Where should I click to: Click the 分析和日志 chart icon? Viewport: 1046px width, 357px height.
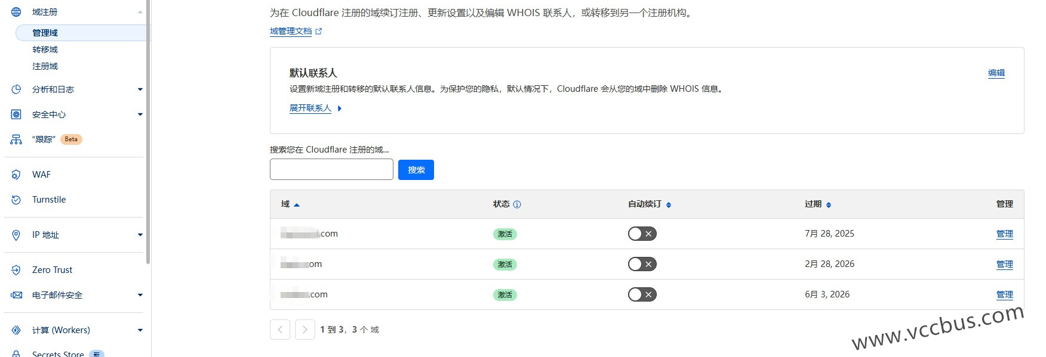tap(16, 89)
